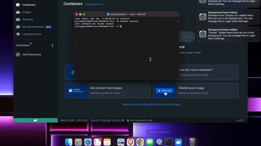Image resolution: width=261 pixels, height=146 pixels.
Task: Click the Volumes disk icon
Action: click(x=18, y=19)
